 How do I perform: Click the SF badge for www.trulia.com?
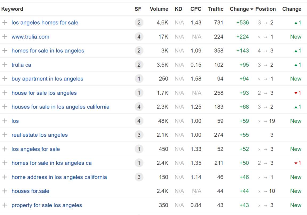[x=139, y=37]
